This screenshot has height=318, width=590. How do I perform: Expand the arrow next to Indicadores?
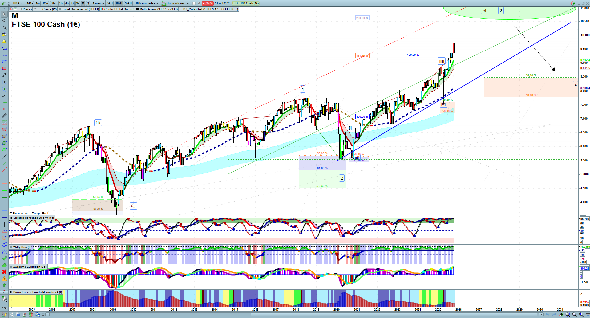[187, 3]
